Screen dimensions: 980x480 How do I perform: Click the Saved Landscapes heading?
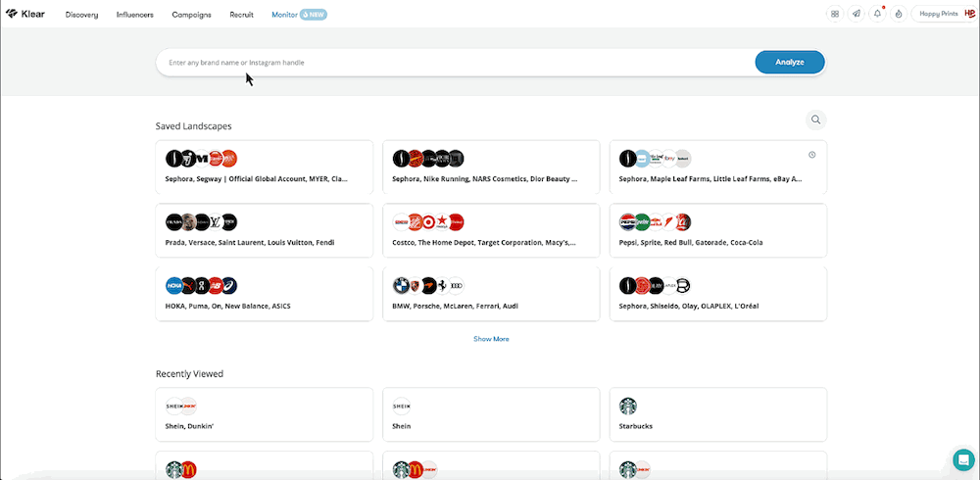[194, 126]
